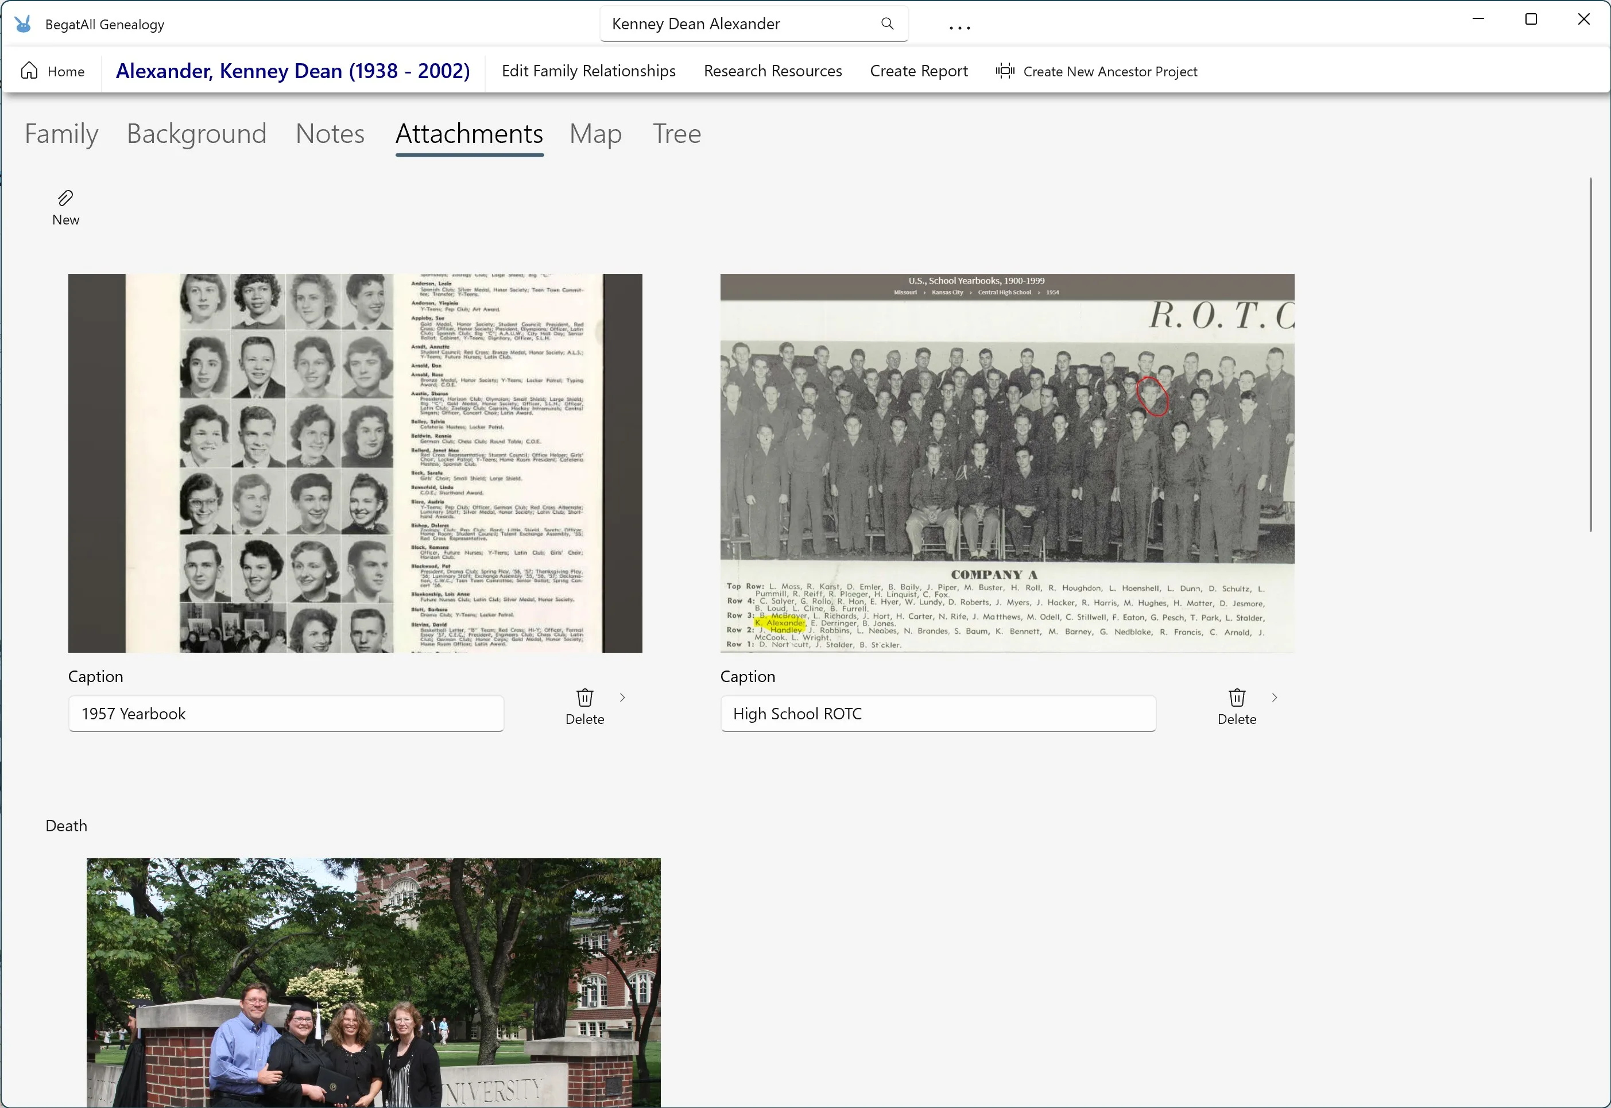
Task: Open the graduation photo under Death
Action: tap(373, 982)
